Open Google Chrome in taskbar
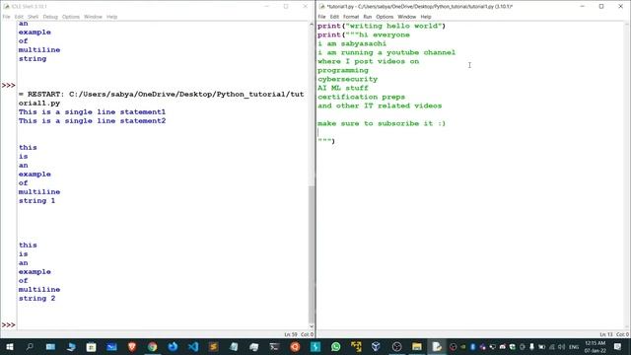The height and width of the screenshot is (355, 631). point(152,346)
